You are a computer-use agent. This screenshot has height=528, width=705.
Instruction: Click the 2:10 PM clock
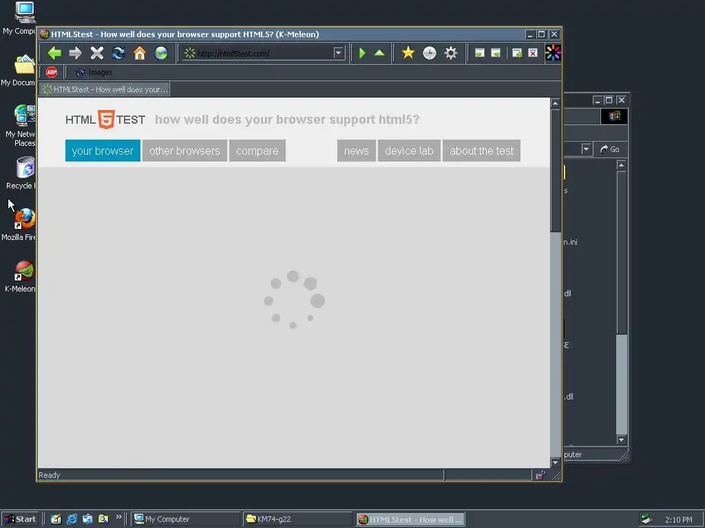tap(678, 520)
